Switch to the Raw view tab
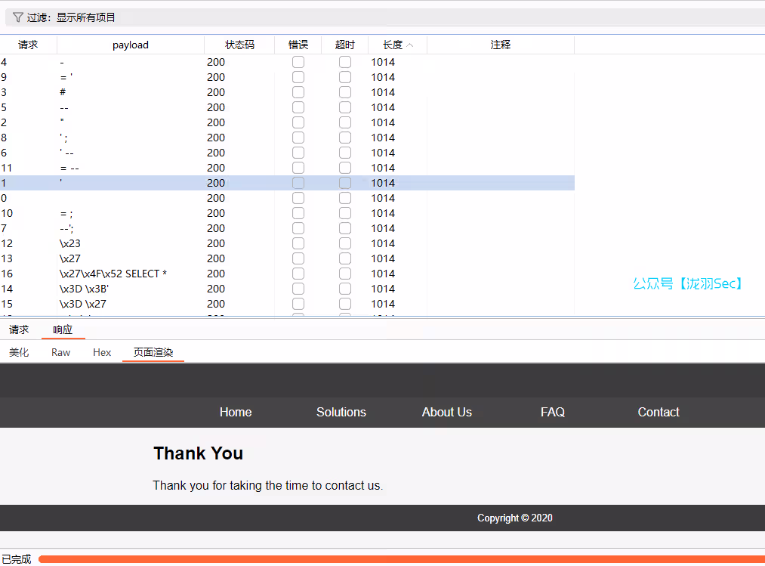 click(x=60, y=352)
